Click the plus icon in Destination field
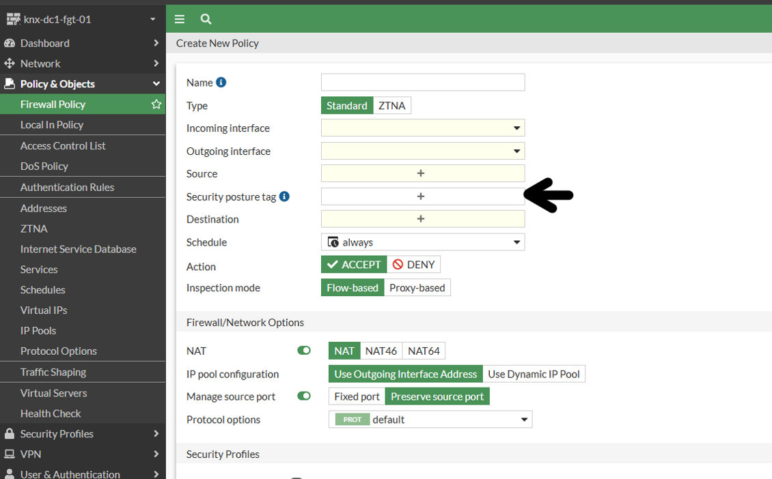772x479 pixels. pos(421,219)
